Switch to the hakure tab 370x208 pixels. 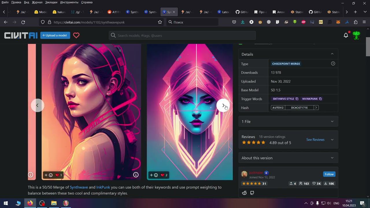(59, 12)
